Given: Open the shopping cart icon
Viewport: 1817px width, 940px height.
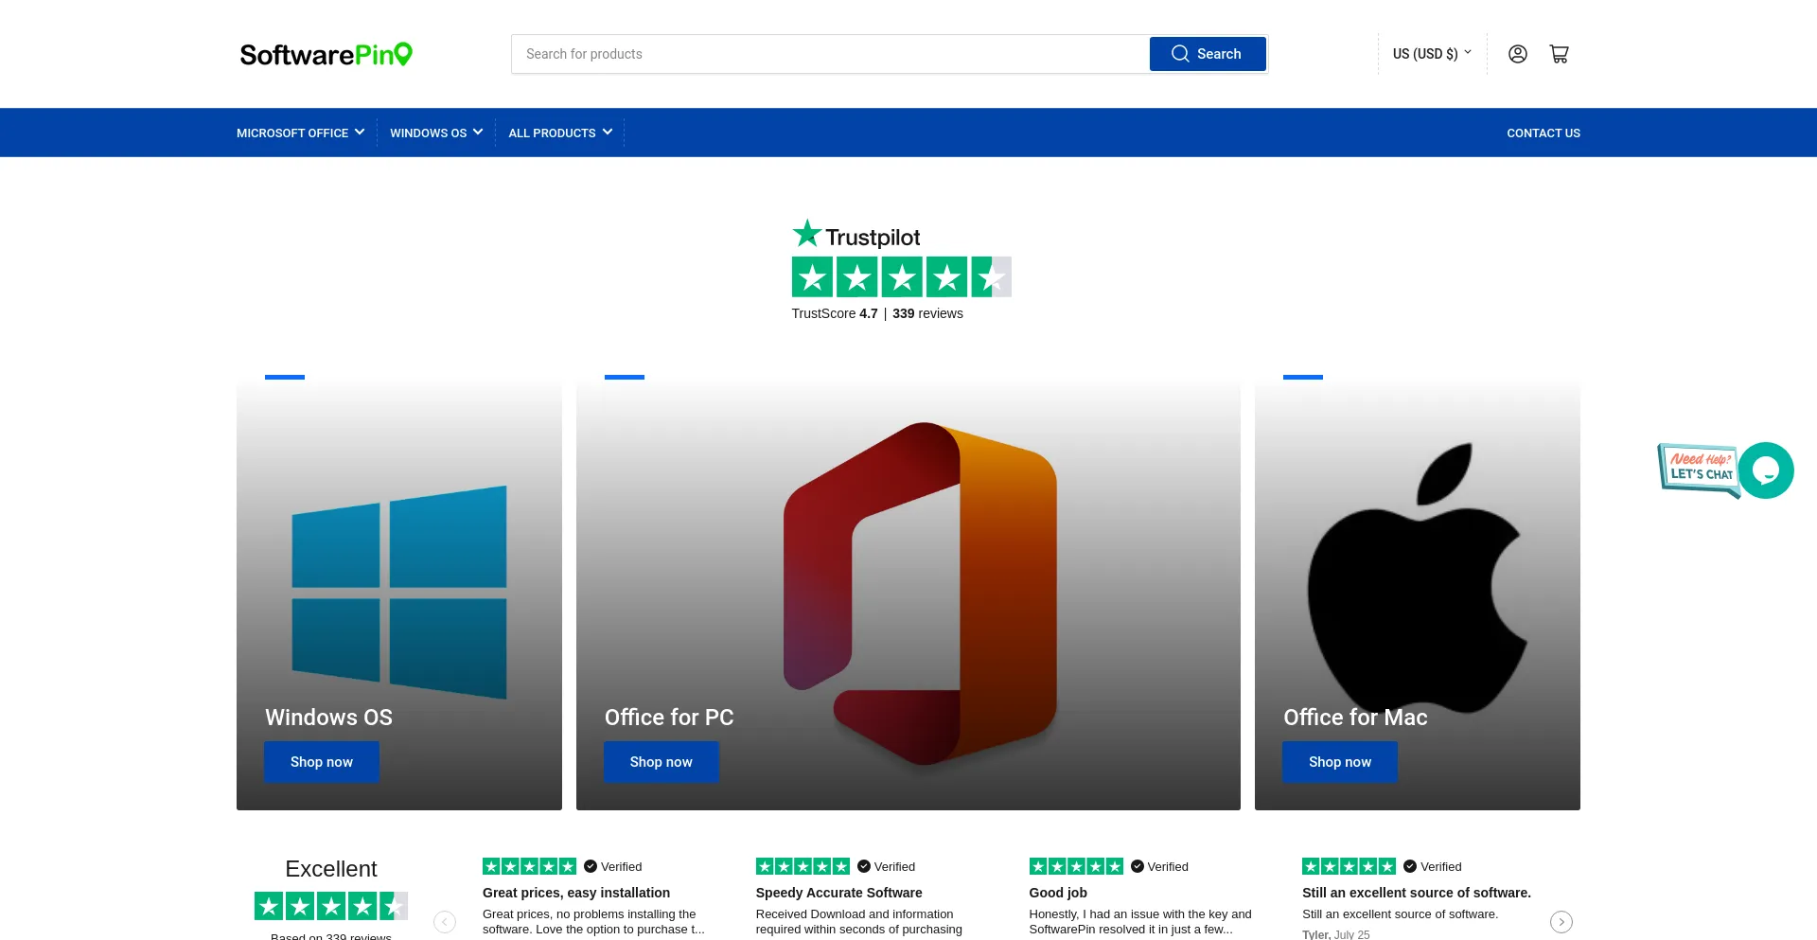Looking at the screenshot, I should click(x=1560, y=54).
